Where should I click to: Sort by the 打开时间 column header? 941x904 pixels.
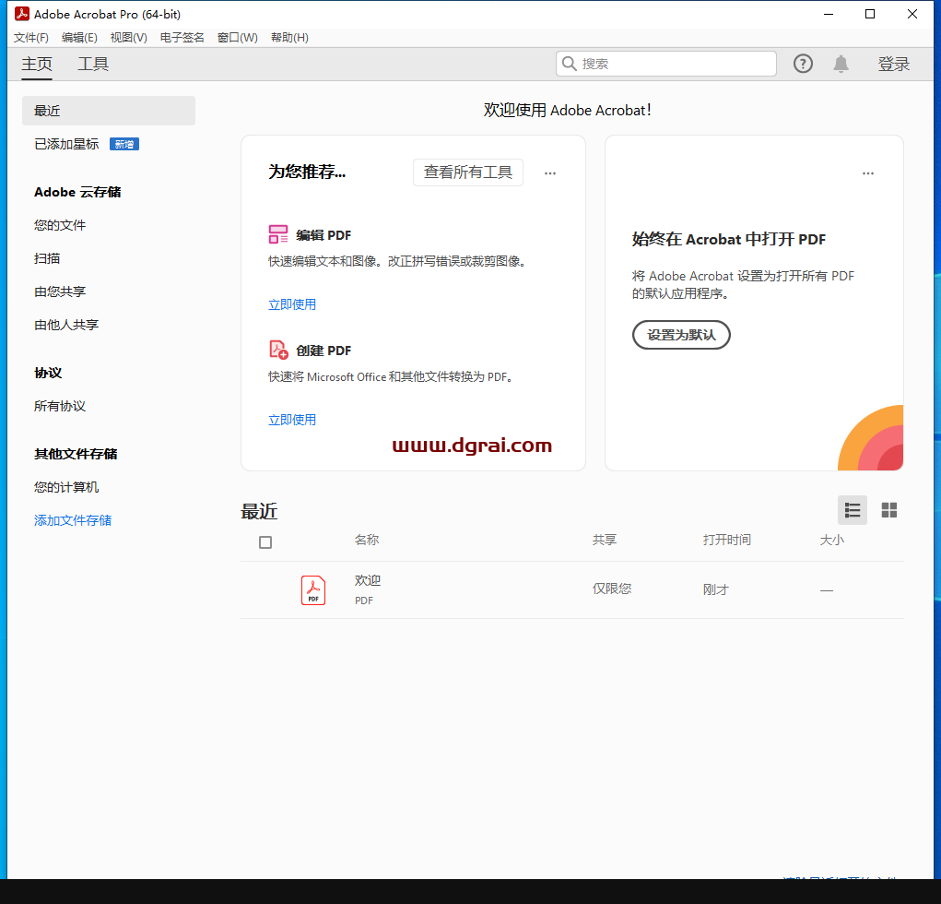tap(727, 540)
